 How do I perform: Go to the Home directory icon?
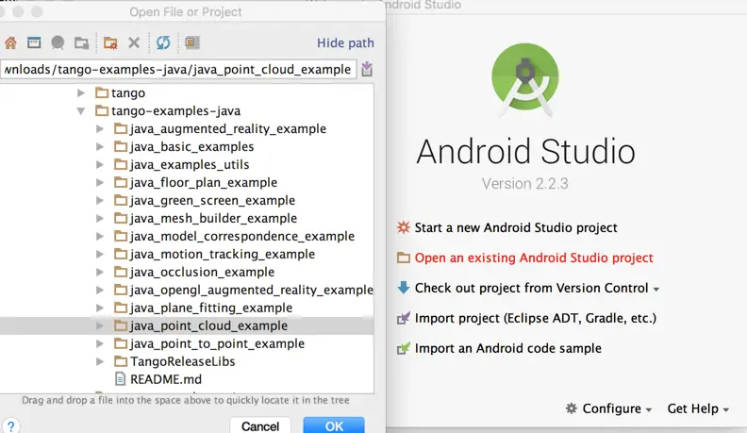[10, 42]
